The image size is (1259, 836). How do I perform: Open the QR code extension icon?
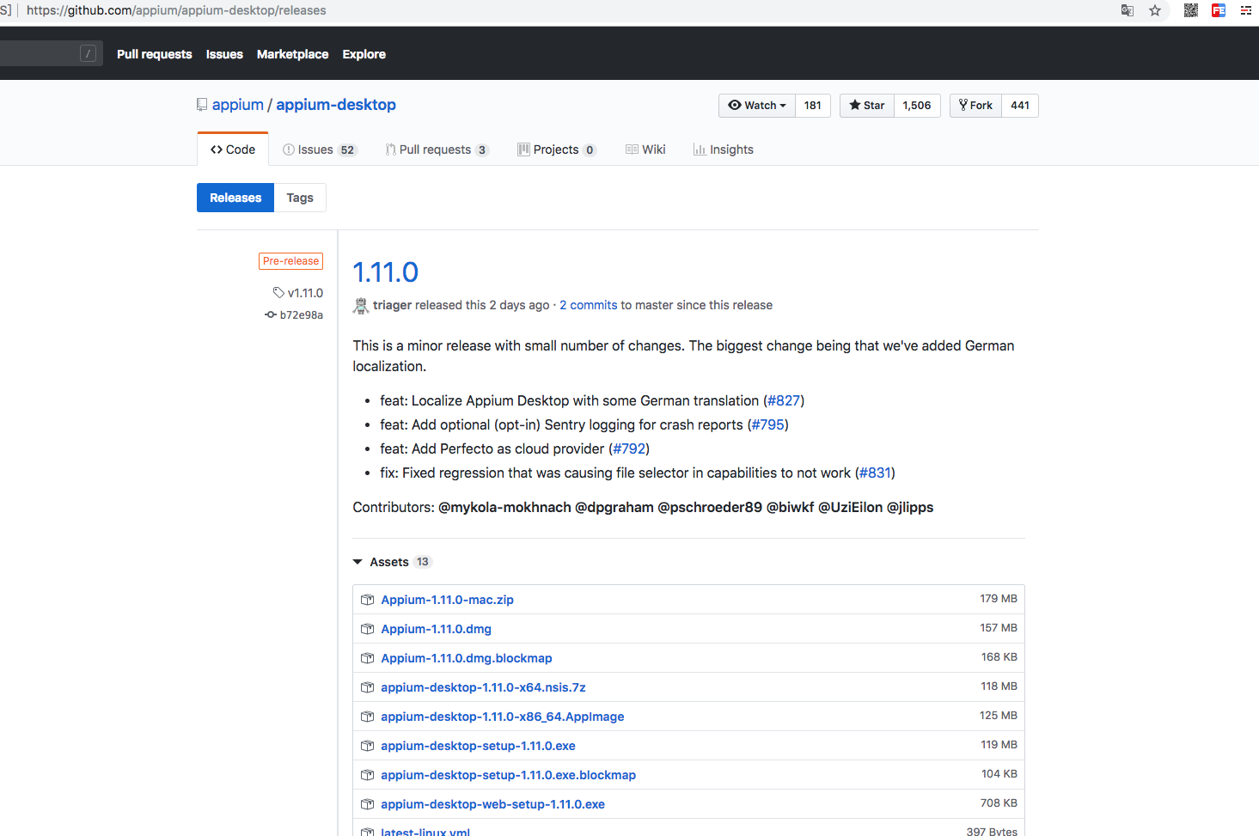tap(1191, 10)
